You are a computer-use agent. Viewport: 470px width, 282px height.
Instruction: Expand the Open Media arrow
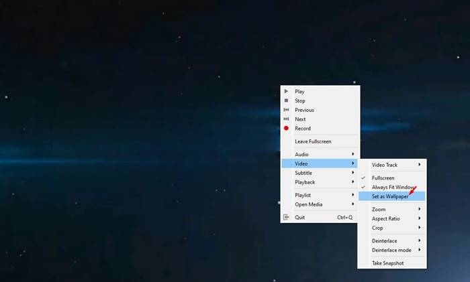[353, 204]
